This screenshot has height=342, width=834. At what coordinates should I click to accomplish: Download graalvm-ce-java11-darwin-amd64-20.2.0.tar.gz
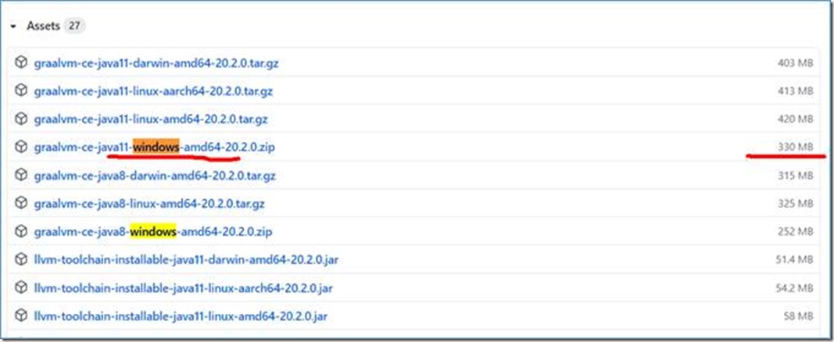coord(156,63)
